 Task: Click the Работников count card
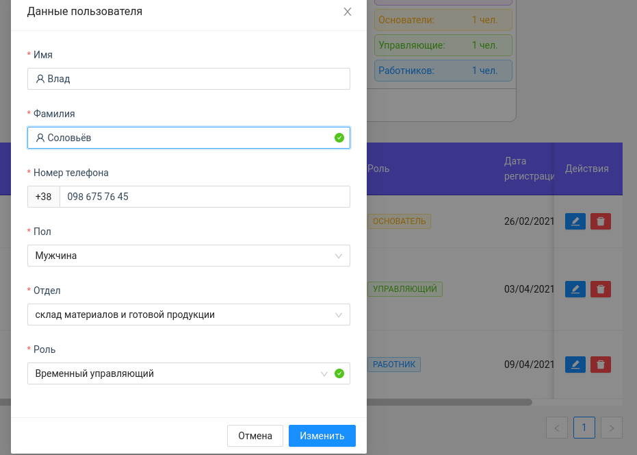pos(443,71)
